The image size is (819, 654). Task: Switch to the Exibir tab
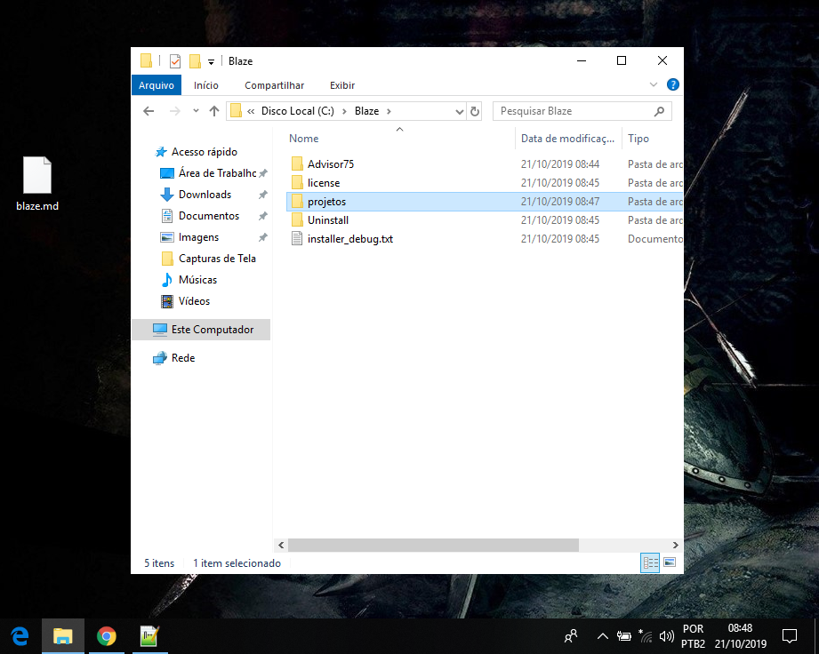point(341,84)
